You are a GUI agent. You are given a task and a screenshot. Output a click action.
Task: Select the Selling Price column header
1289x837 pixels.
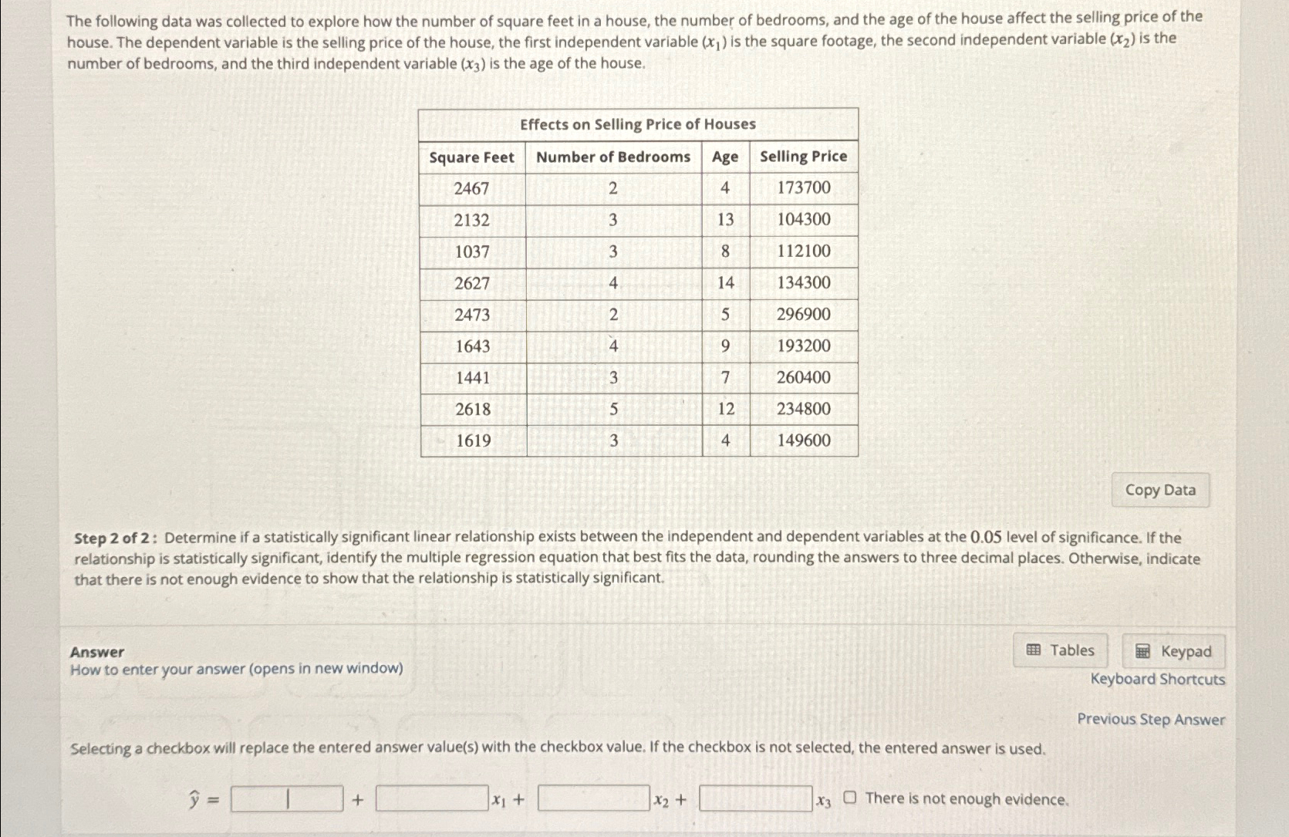click(x=801, y=157)
